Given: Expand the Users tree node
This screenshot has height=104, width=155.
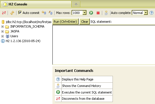Looking at the screenshot, I should tap(3, 36).
